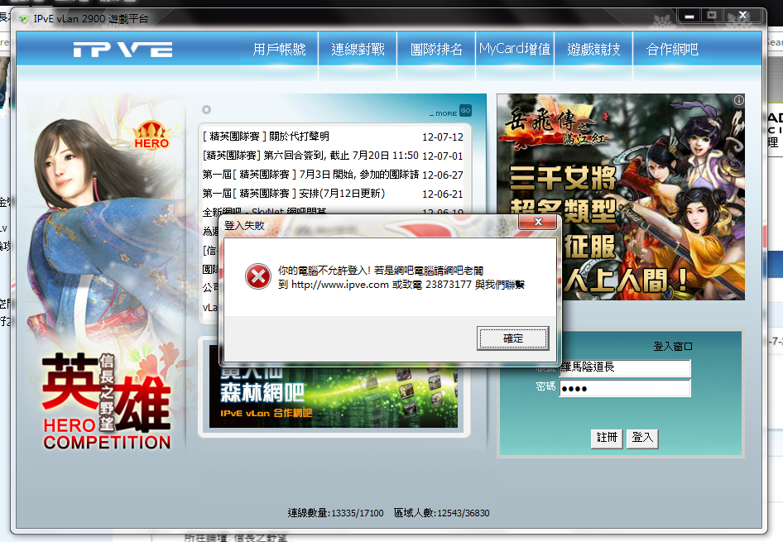
Task: Click the ad info icon on banner corner
Action: click(x=738, y=100)
